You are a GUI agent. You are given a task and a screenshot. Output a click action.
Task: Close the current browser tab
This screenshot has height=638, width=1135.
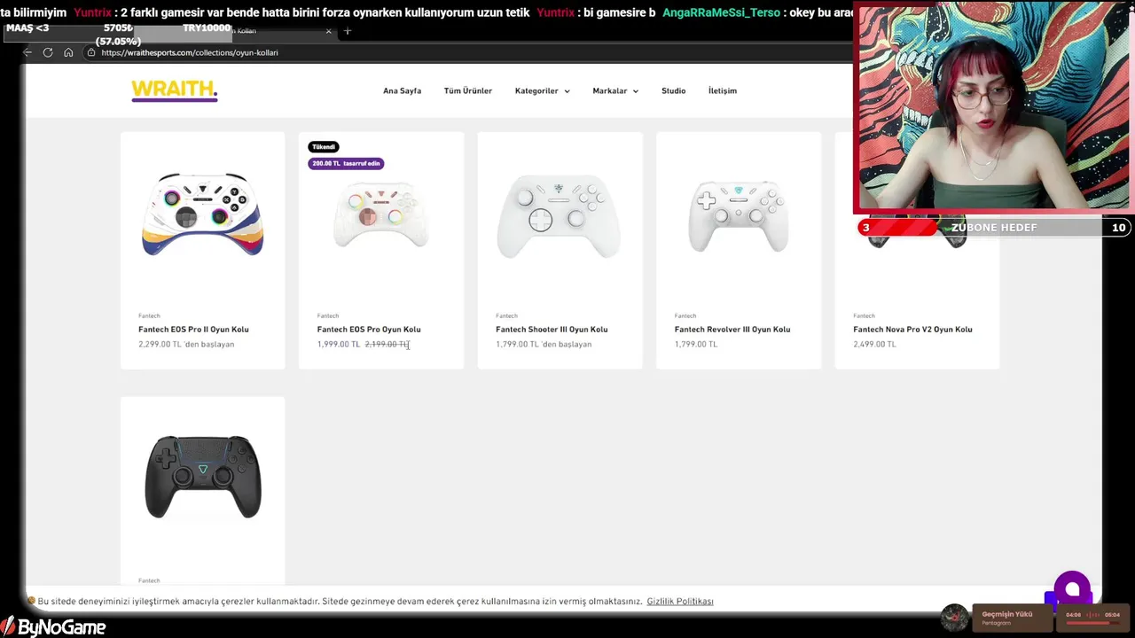(328, 31)
